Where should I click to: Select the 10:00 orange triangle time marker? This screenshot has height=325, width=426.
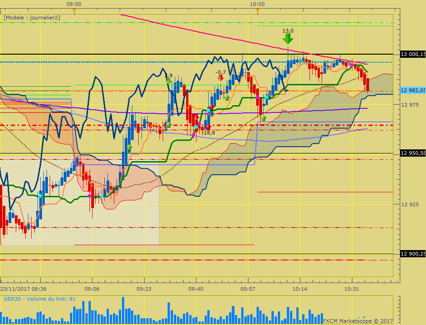(257, 11)
